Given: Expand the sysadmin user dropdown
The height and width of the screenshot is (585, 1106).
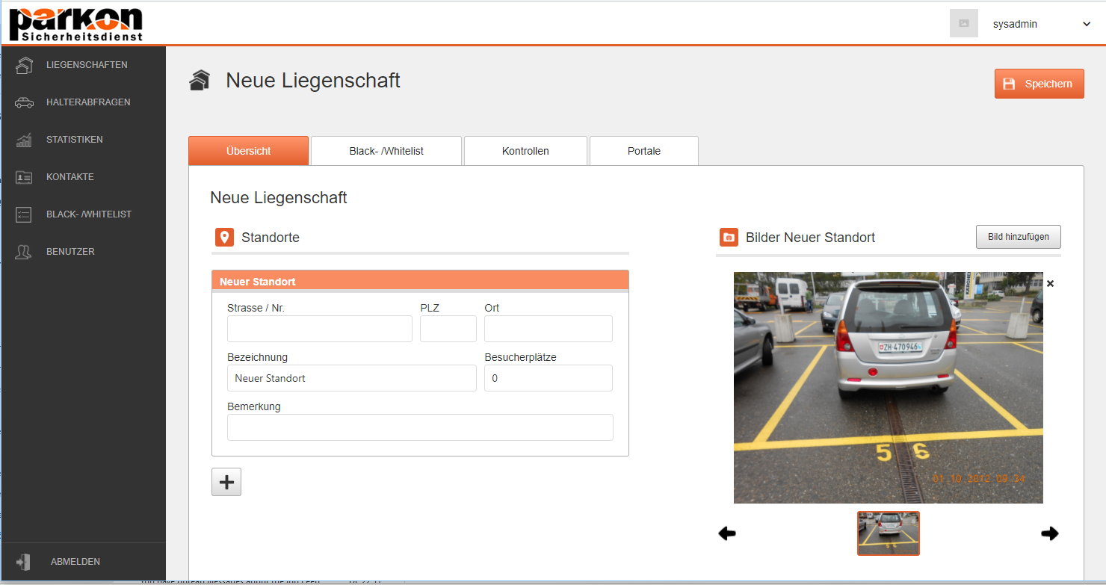Looking at the screenshot, I should point(1087,24).
